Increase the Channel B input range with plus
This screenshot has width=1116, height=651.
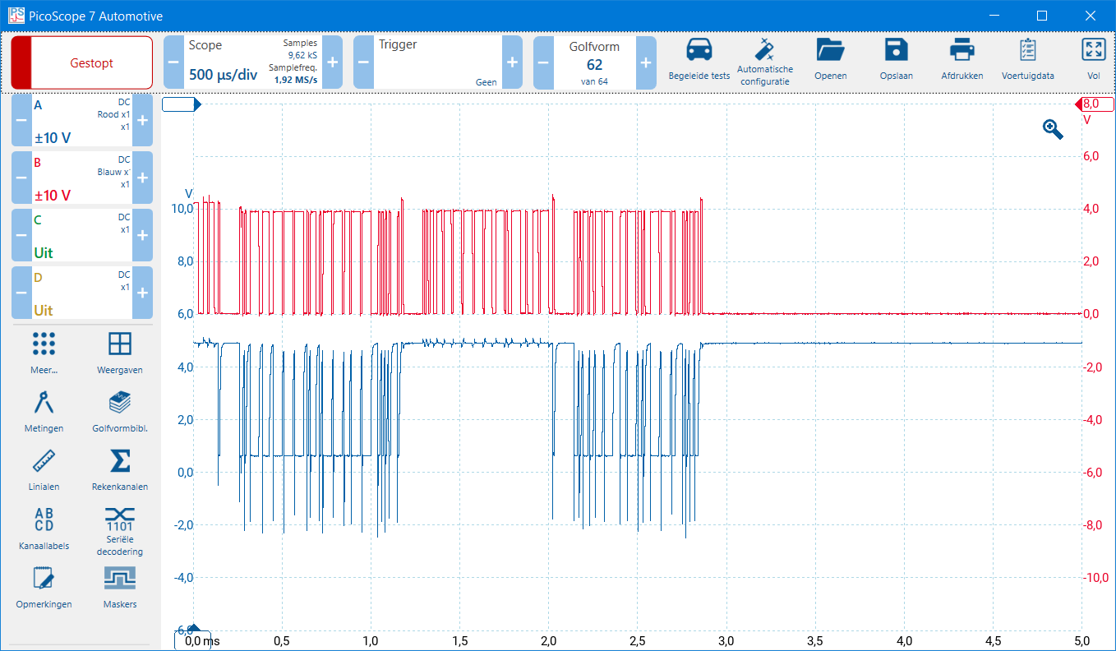pyautogui.click(x=142, y=178)
